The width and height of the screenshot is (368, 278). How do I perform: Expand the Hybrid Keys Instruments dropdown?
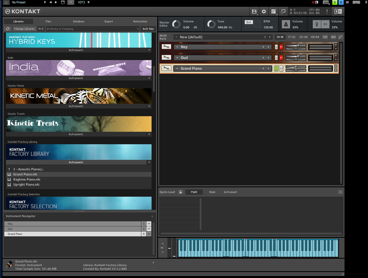(x=149, y=50)
